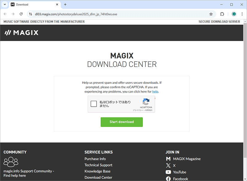Screen dimensions: 247x181
Task: Maximize the browser window
Action: click(x=232, y=5)
